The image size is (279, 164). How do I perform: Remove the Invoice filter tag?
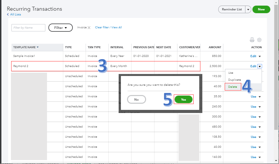[89, 28]
